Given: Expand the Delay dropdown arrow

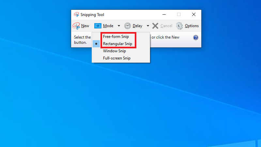Looking at the screenshot, I should tap(148, 26).
